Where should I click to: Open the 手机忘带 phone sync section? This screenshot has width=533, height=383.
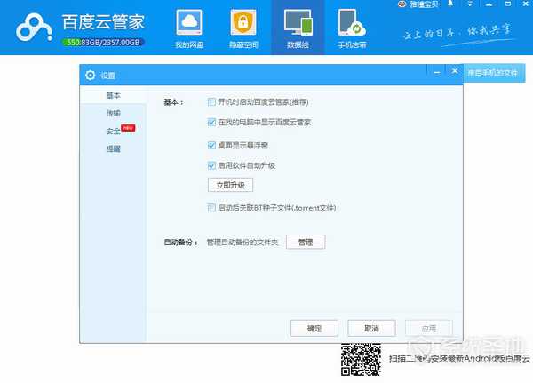[352, 29]
